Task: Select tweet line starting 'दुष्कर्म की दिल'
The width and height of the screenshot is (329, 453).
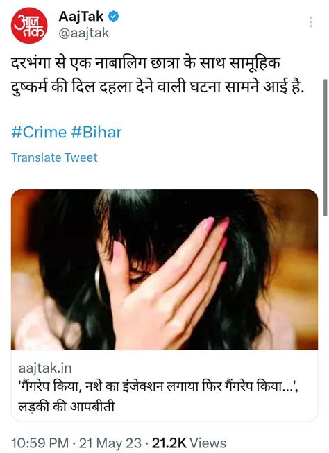Action: (x=158, y=86)
